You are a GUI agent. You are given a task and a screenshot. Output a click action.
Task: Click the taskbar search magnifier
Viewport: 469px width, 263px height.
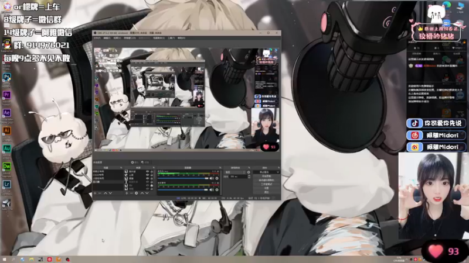point(13,259)
